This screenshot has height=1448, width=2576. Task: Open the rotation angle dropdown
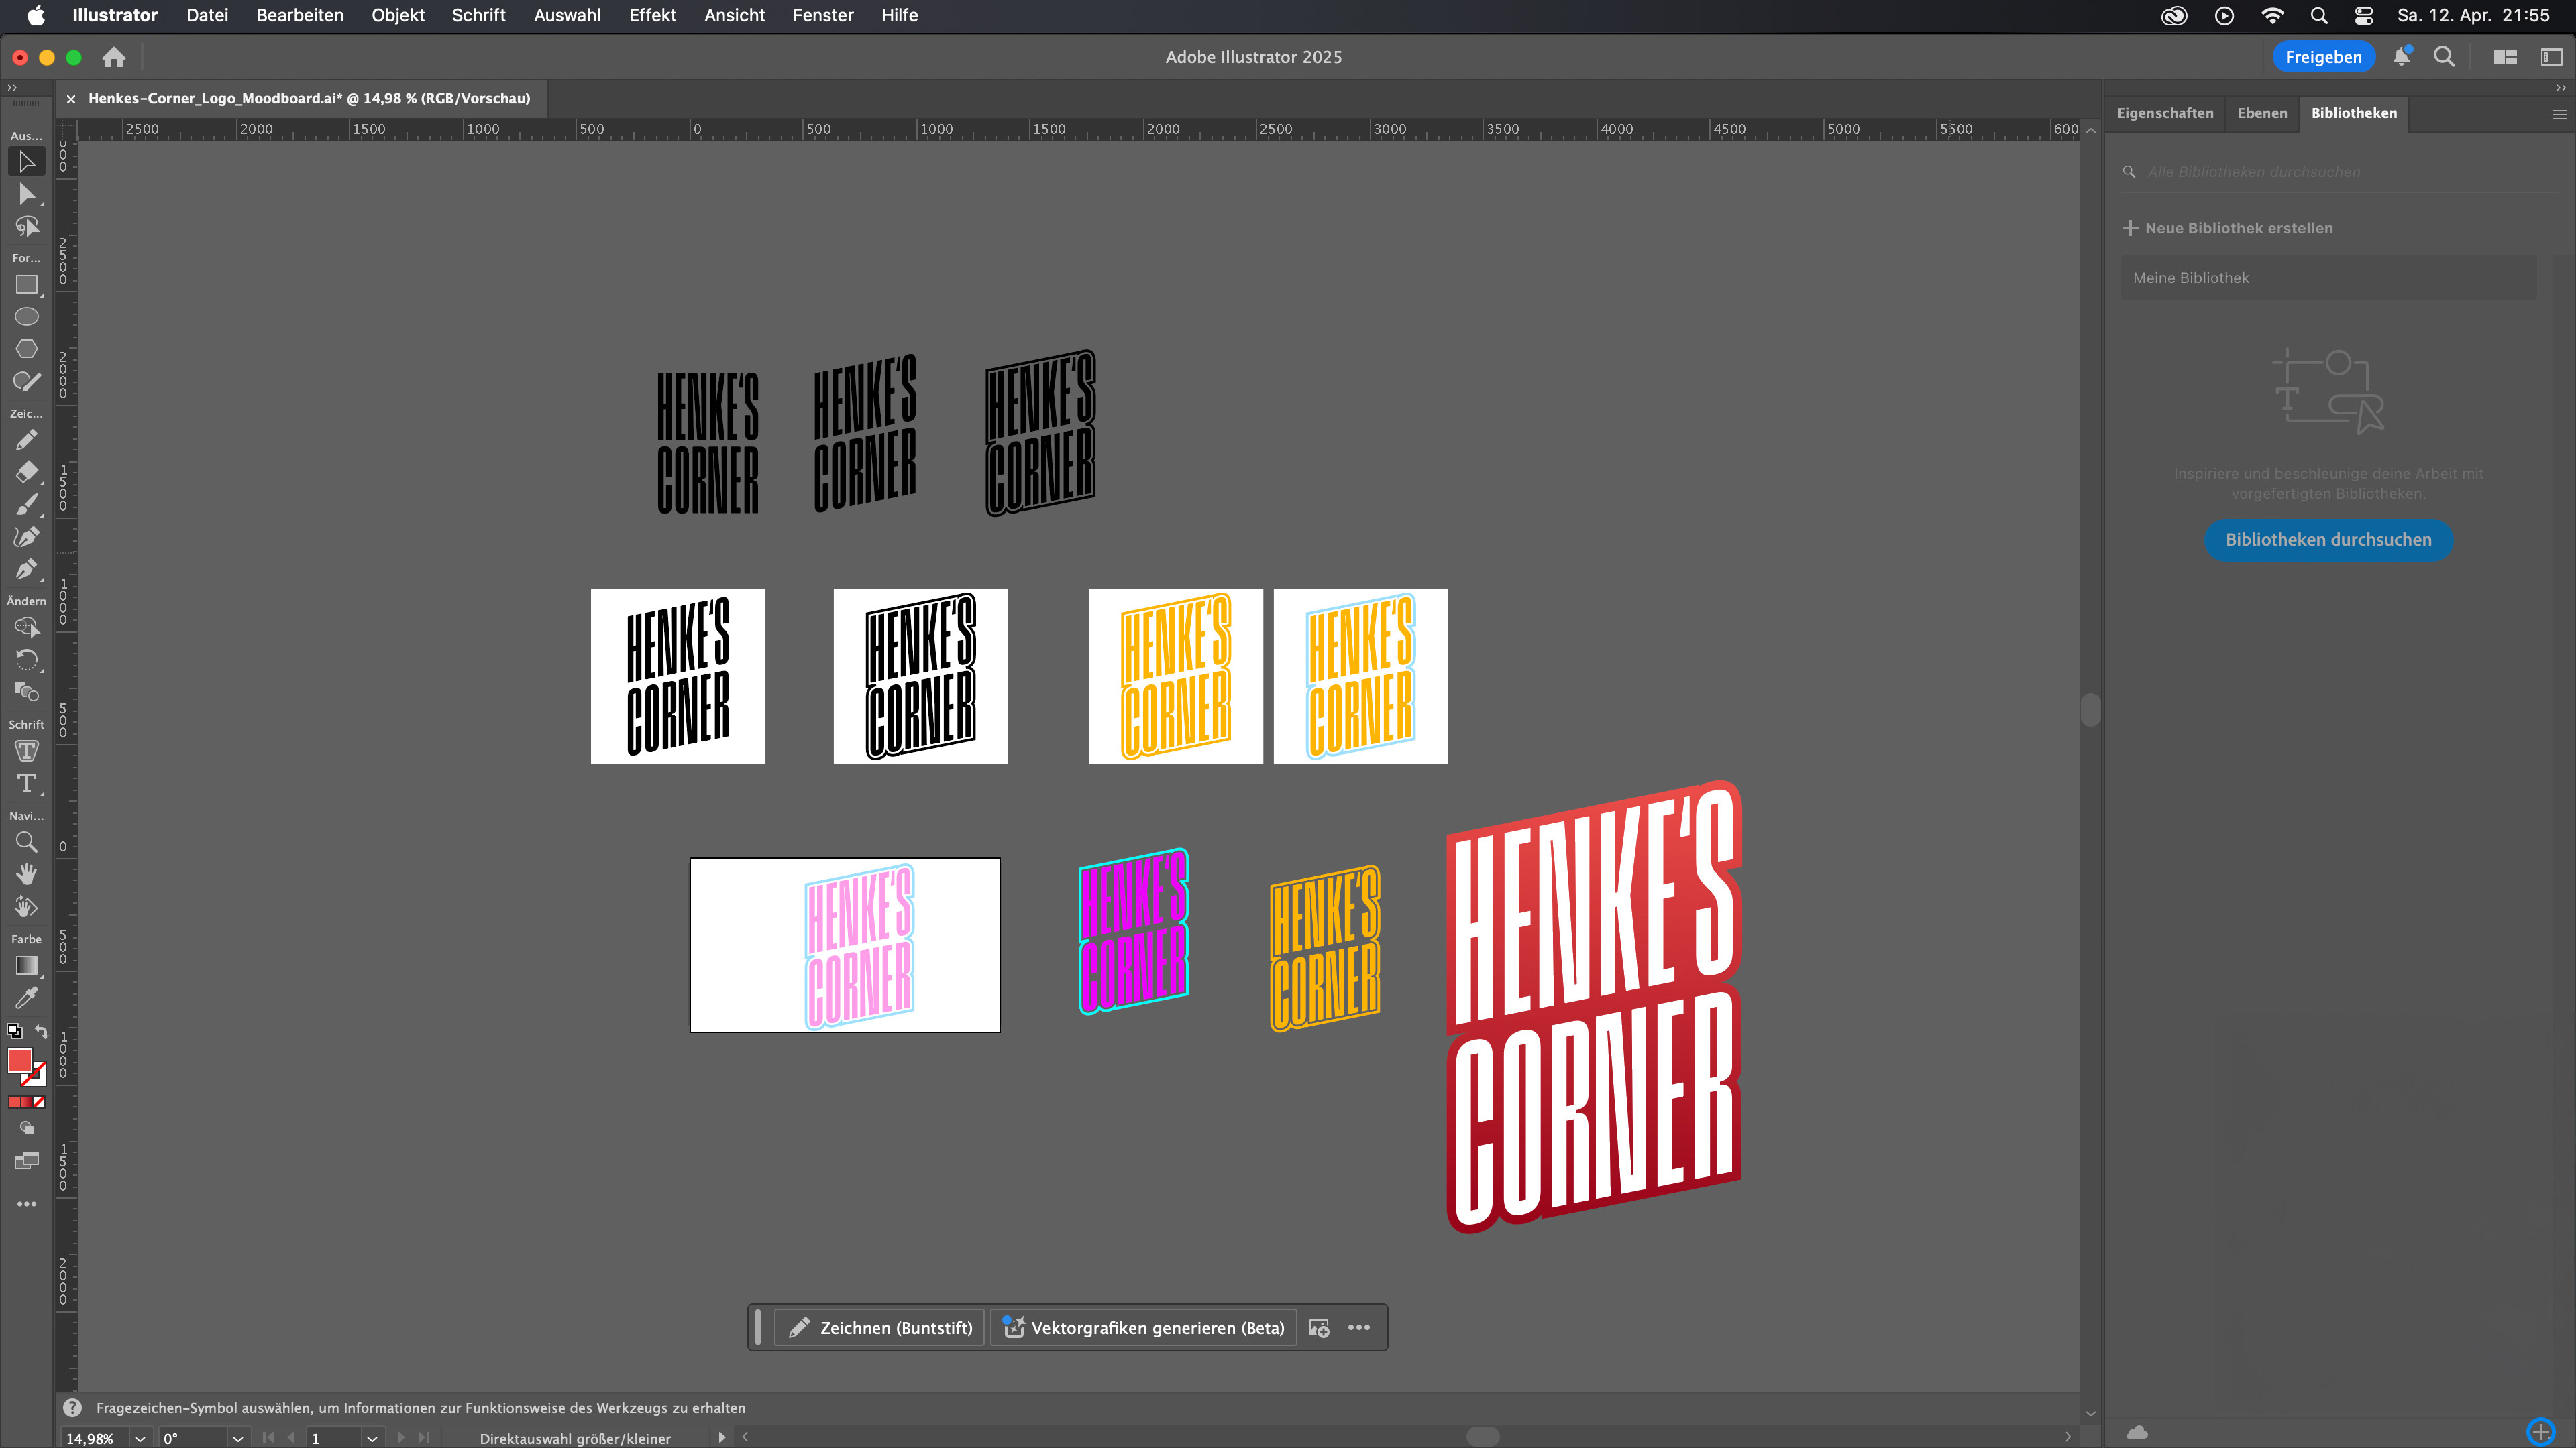[238, 1438]
